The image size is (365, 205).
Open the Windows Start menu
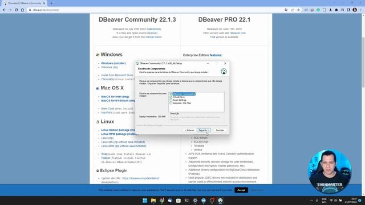coord(145,200)
